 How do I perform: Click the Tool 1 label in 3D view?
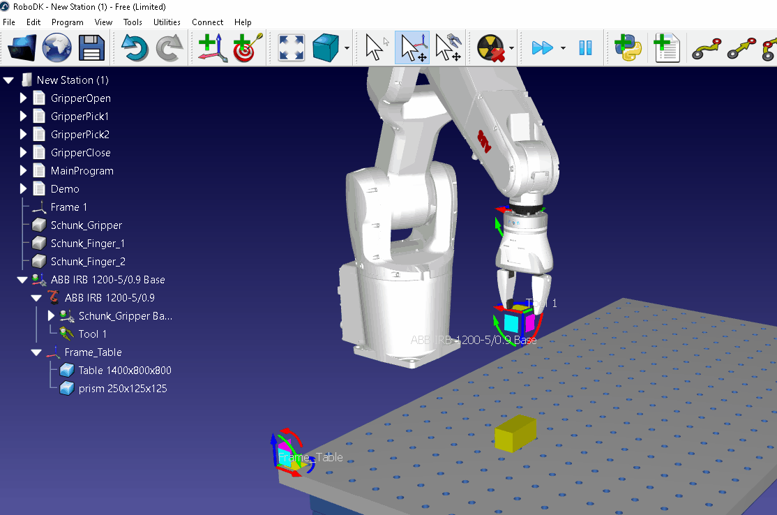coord(541,303)
